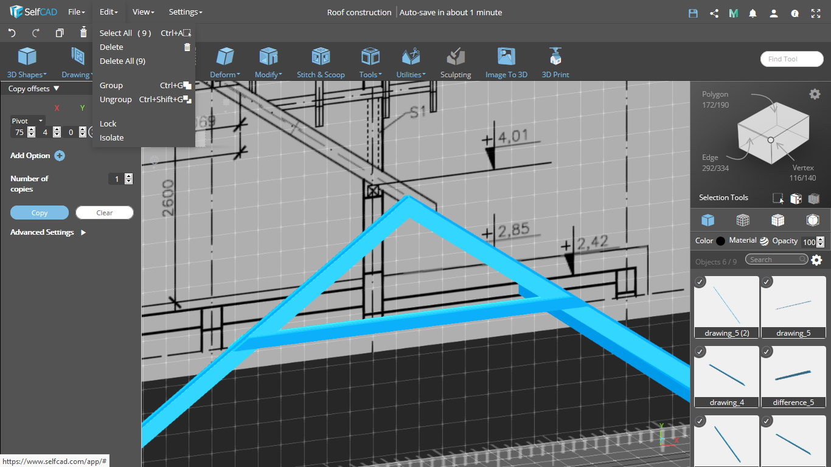The image size is (831, 467).
Task: Click the black Color swatch
Action: coord(721,241)
